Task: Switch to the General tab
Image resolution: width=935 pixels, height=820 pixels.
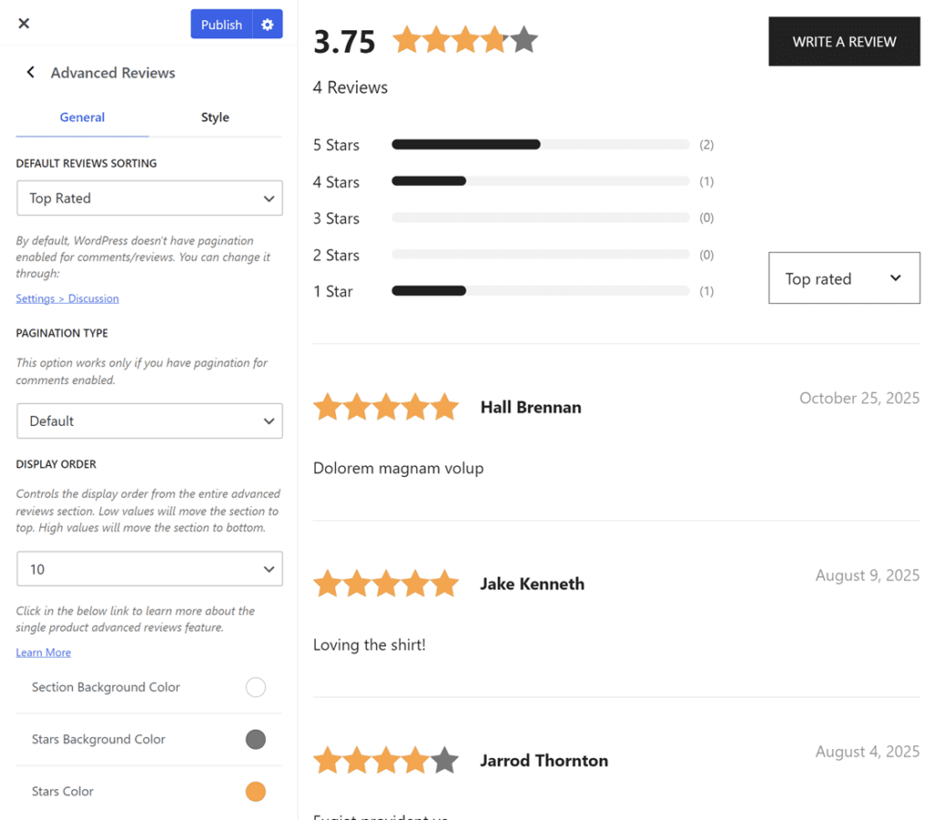Action: tap(82, 118)
